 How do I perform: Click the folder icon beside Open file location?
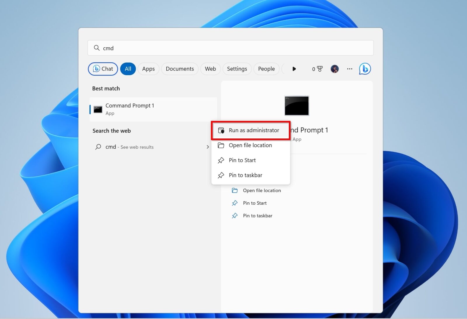click(221, 145)
